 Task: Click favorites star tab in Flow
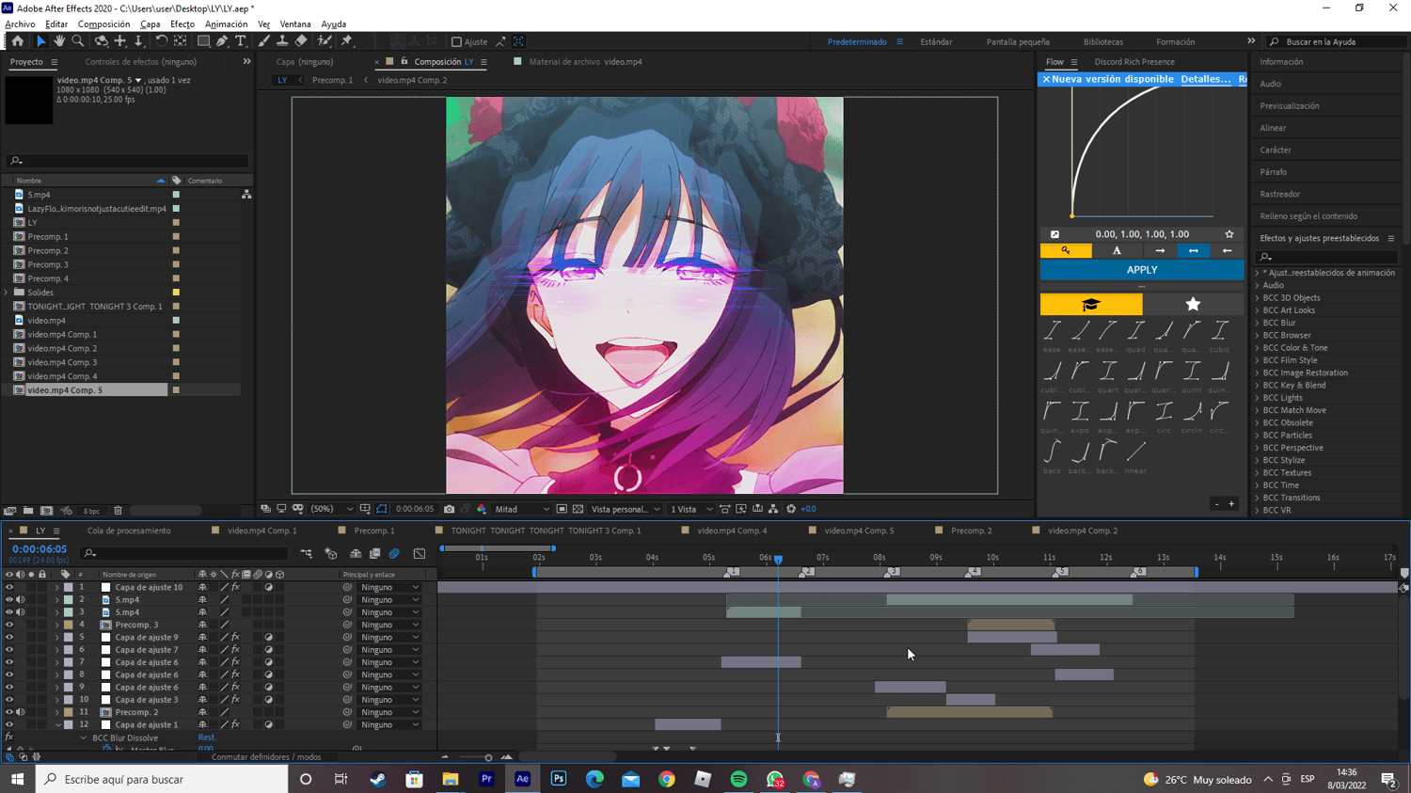(1193, 304)
